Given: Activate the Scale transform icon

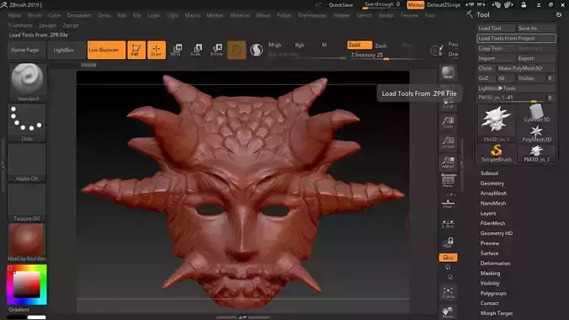Looking at the screenshot, I should (x=196, y=50).
